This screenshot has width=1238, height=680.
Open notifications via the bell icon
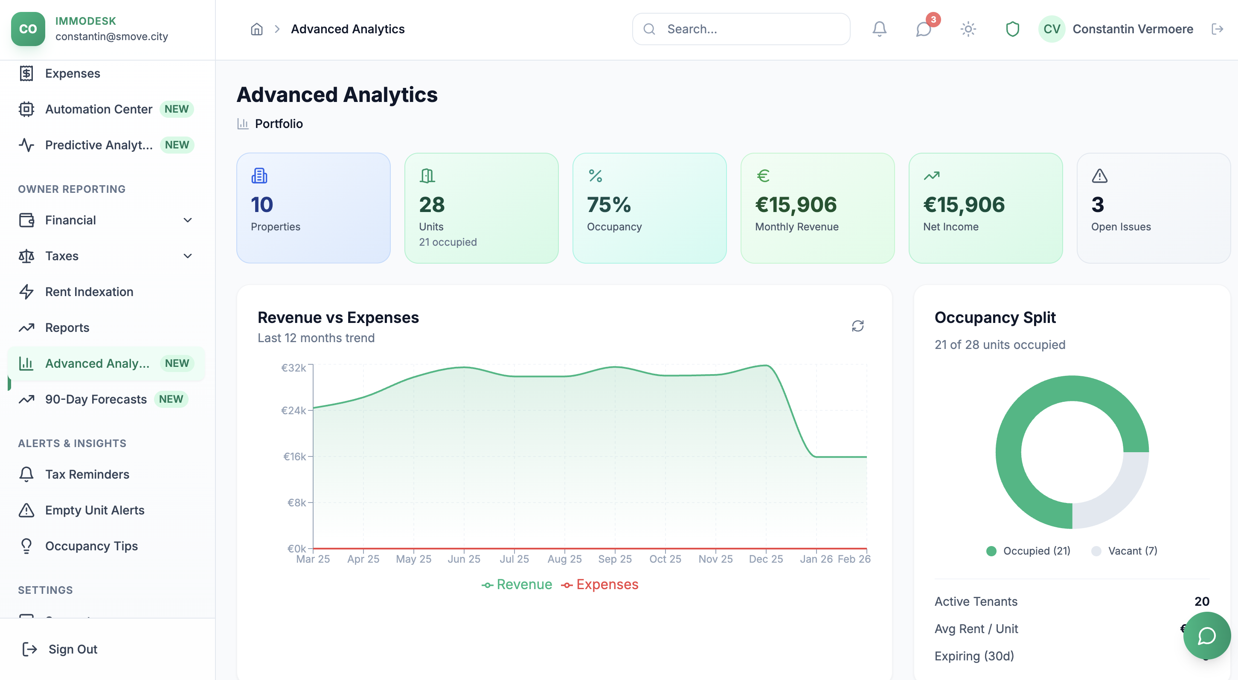880,29
